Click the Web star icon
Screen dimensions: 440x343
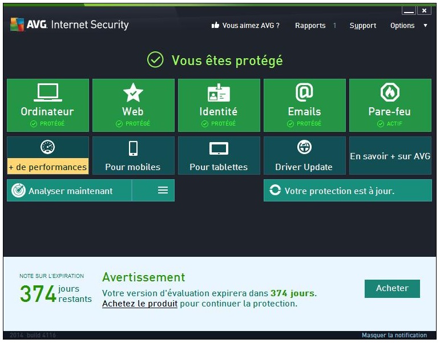coord(134,92)
